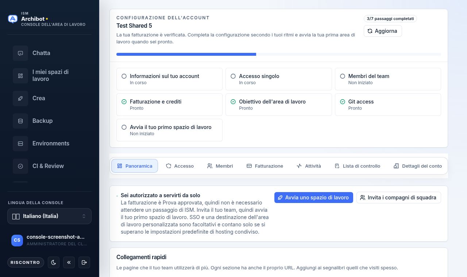Click Sei autorizzato a servirti da solo heading
The width and height of the screenshot is (467, 277).
coord(161,195)
